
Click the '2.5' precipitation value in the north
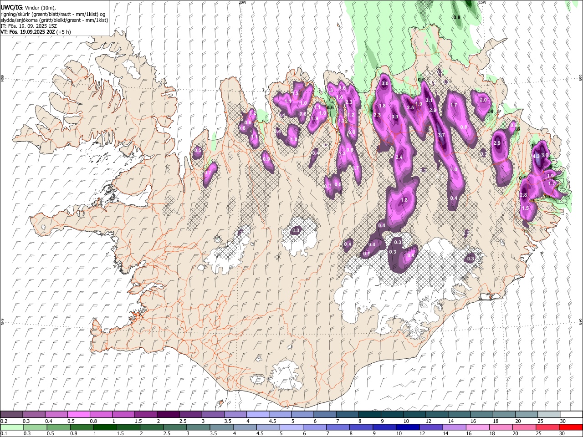coord(410,108)
